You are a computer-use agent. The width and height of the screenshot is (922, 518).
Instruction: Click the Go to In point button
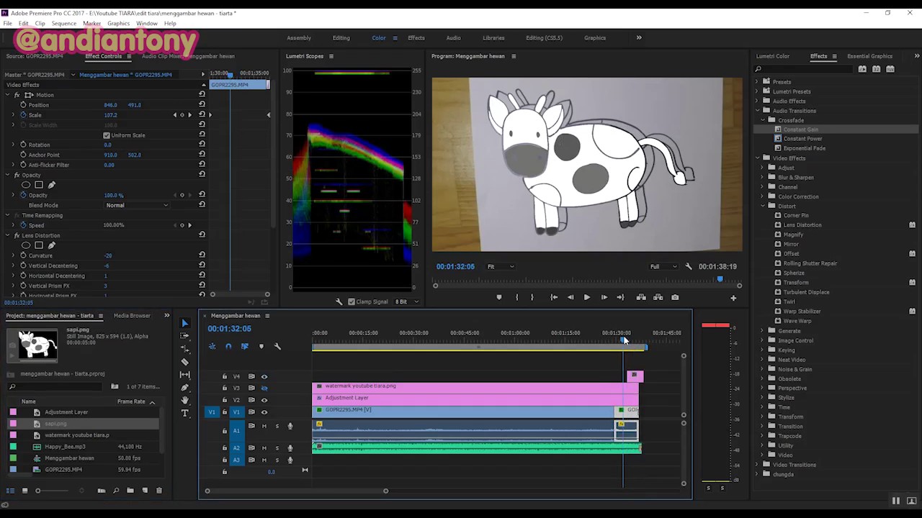(553, 297)
